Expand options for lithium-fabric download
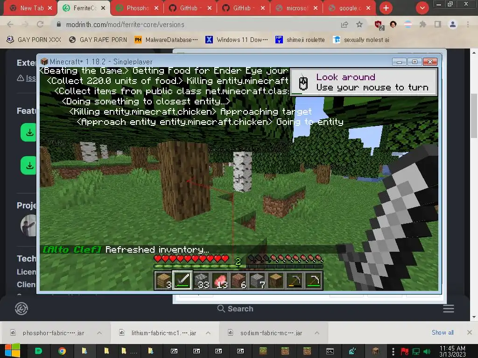The height and width of the screenshot is (358, 478). tap(208, 333)
